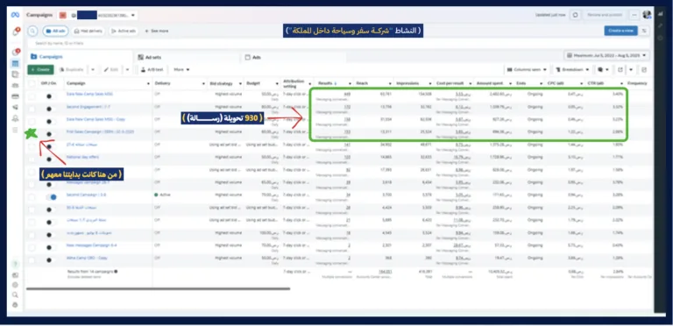Switch to the Ads tab
673x326 pixels.
(293, 57)
